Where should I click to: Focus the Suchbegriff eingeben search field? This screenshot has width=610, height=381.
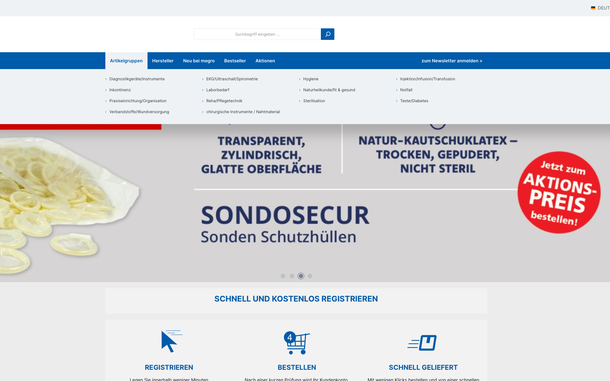click(x=257, y=34)
